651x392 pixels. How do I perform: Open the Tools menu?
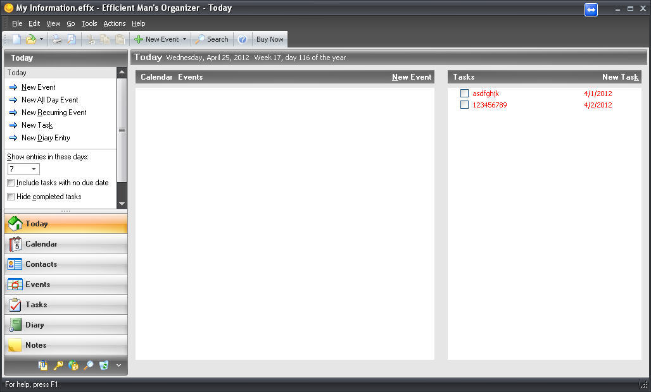pos(89,23)
